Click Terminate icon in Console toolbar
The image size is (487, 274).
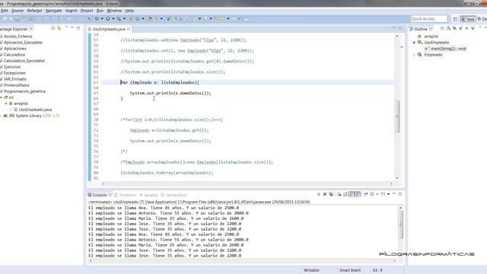tap(319, 194)
